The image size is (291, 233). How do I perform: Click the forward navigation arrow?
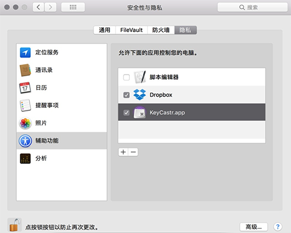[x=51, y=8]
